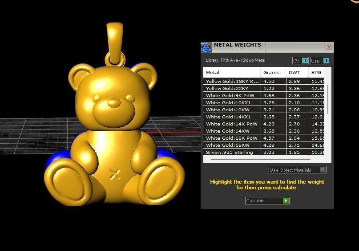359x251 pixels.
Task: Click the green arrow on Calculate
Action: 286,200
